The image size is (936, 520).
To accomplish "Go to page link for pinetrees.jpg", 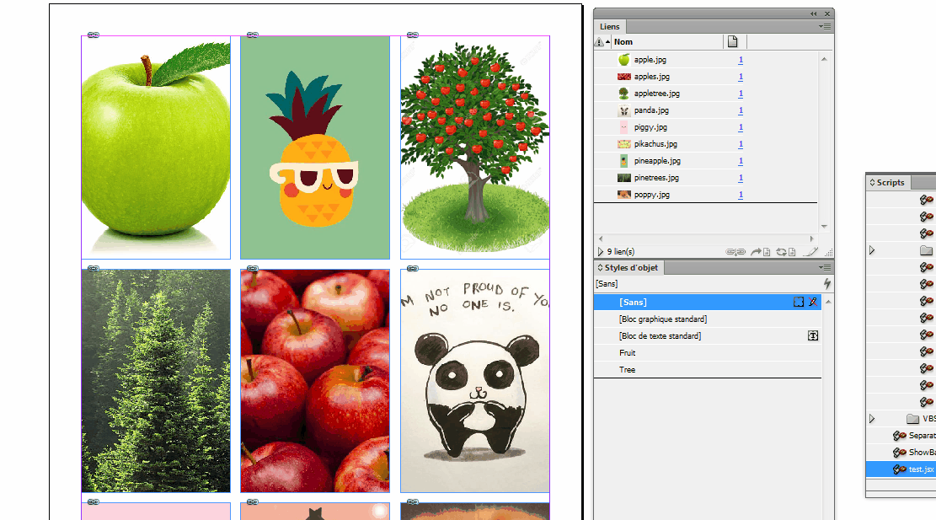I will (x=741, y=178).
